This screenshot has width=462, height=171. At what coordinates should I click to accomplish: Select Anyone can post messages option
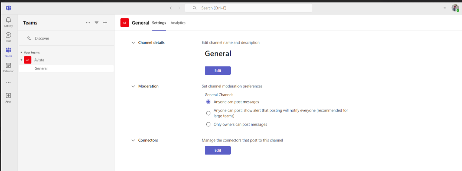(x=208, y=102)
